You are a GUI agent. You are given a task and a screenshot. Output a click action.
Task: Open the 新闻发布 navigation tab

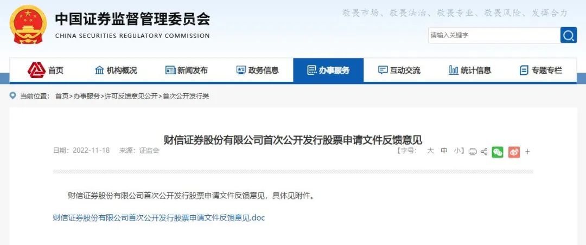(187, 70)
